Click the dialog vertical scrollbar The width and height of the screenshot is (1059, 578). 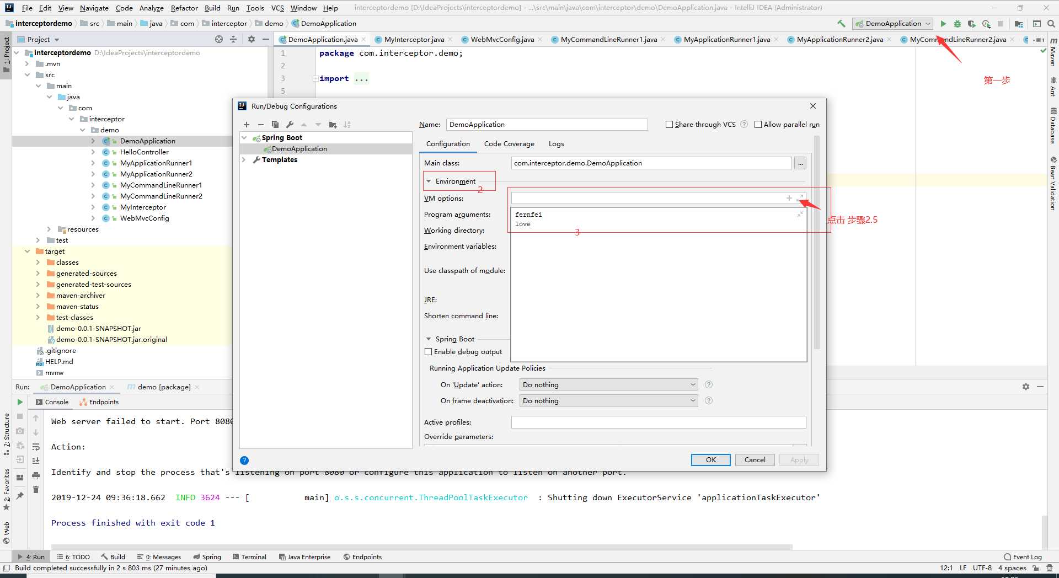click(x=816, y=243)
